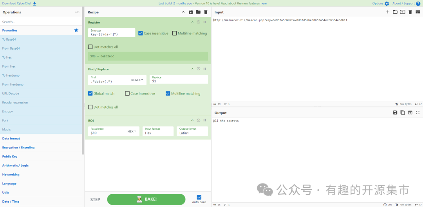The image size is (423, 207).
Task: Load a recipe with the folder icon
Action: [x=198, y=12]
